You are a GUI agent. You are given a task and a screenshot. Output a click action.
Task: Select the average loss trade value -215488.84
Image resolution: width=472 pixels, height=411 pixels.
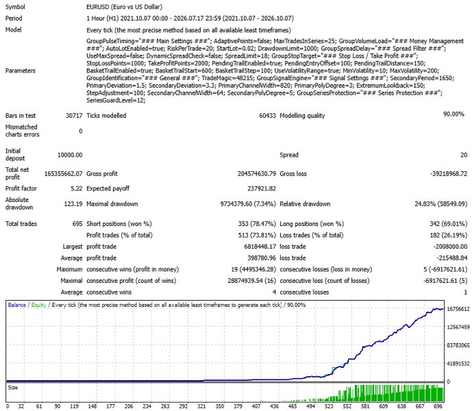452,258
